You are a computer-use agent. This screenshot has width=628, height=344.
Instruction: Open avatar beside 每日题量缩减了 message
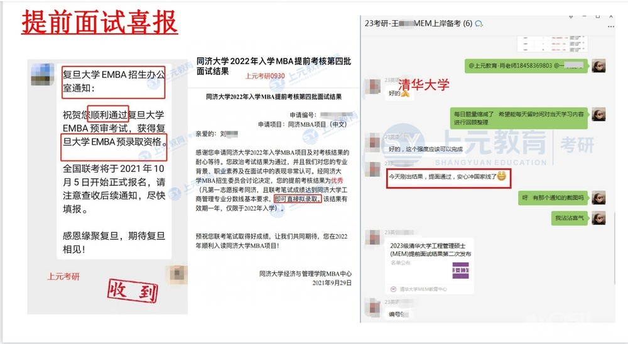[x=598, y=114]
